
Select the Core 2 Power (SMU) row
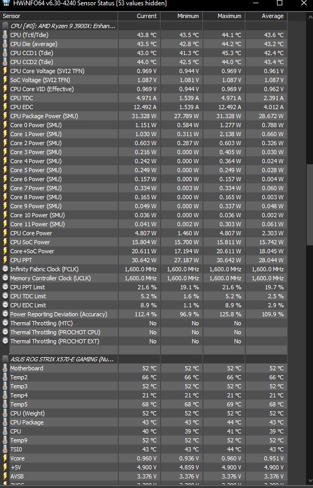pos(144,143)
